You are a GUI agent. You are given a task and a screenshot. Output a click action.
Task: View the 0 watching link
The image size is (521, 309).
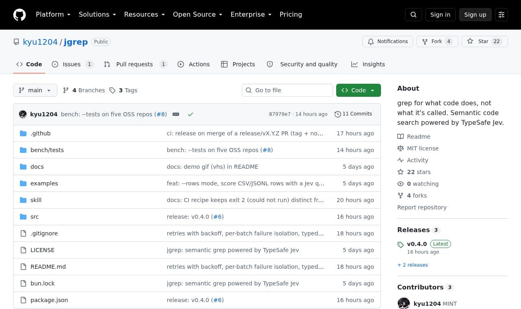418,184
